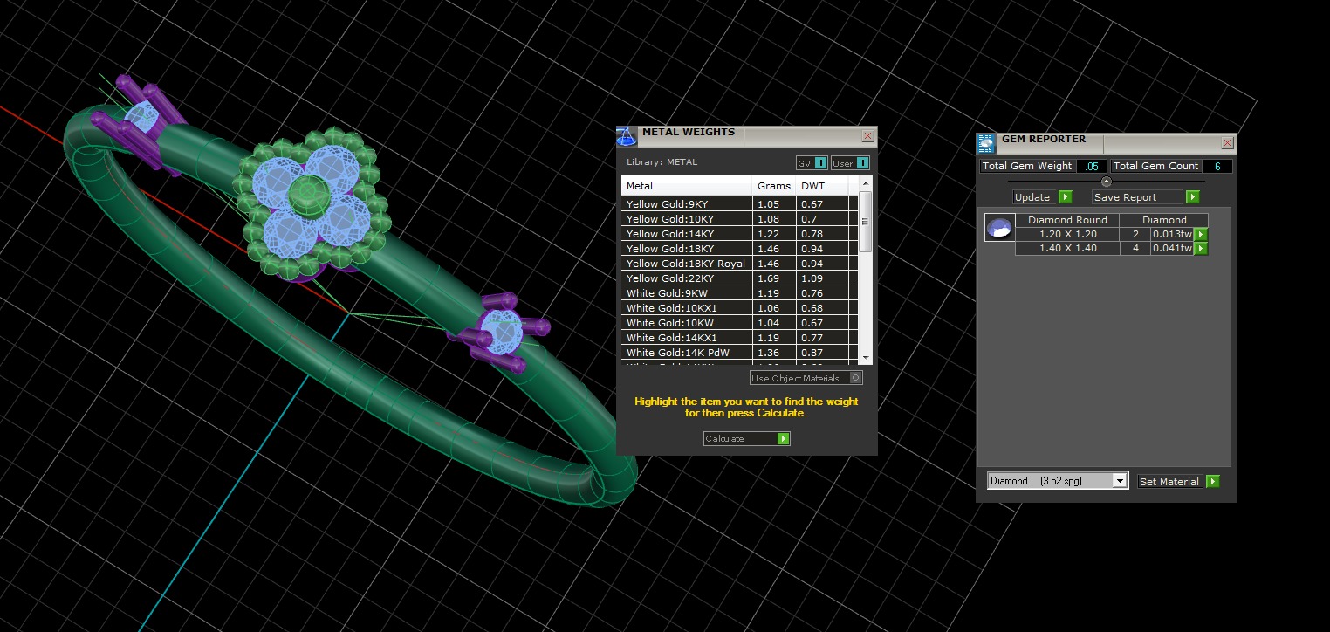
Task: Click the green arrow next to Update
Action: coord(1065,197)
